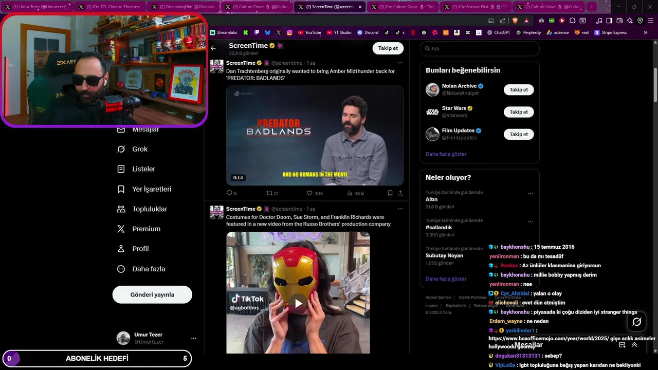Viewport: 658px width, 370px height.
Task: Play the TikTok Iron Man mask video
Action: pyautogui.click(x=298, y=303)
